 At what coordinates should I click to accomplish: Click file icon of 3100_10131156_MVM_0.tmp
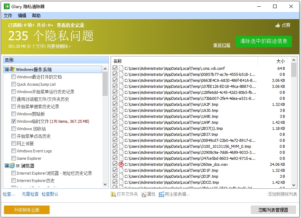(121, 146)
